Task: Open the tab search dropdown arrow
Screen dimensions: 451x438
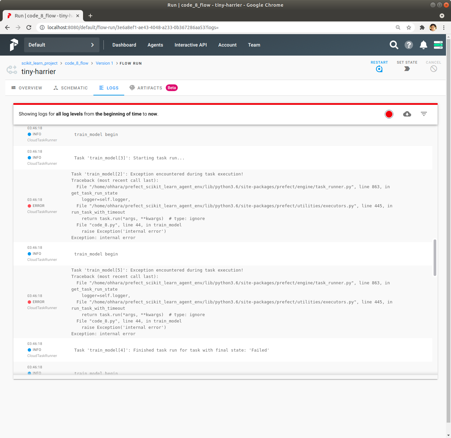Action: [442, 16]
